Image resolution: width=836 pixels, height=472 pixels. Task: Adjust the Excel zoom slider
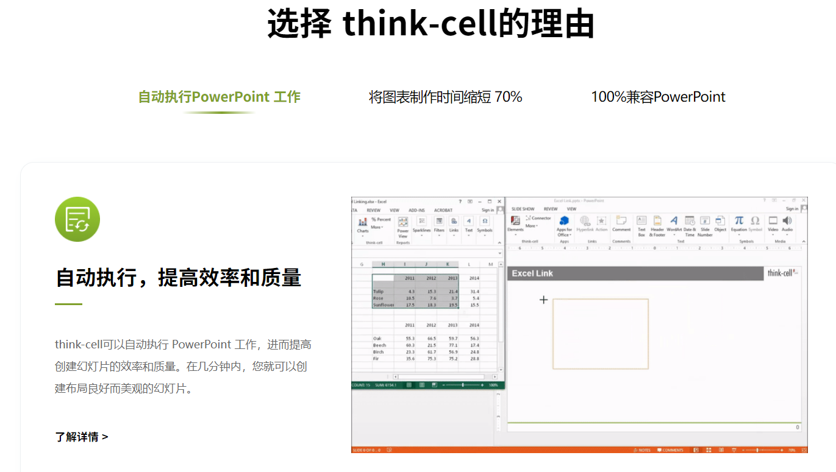pyautogui.click(x=463, y=385)
